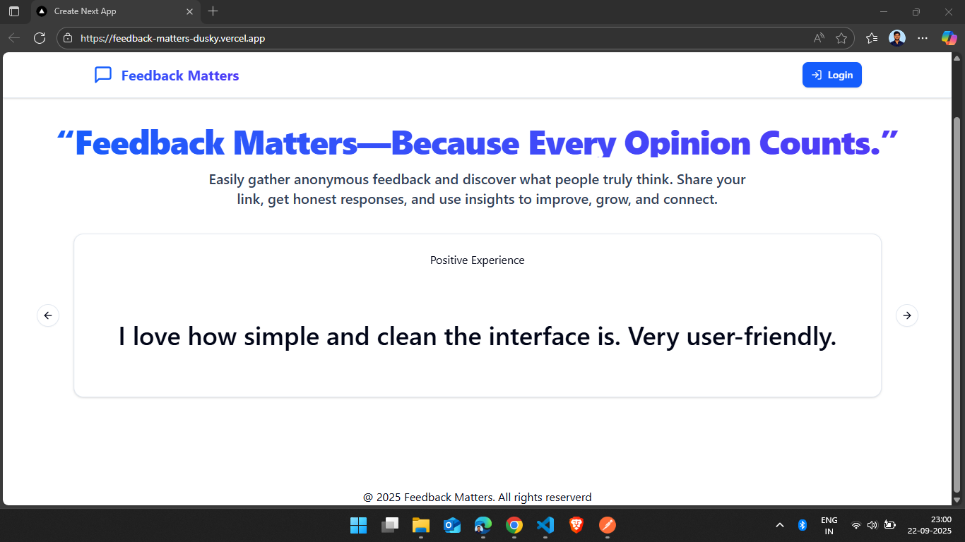Launch Visual Studio Code from the taskbar

(x=545, y=525)
